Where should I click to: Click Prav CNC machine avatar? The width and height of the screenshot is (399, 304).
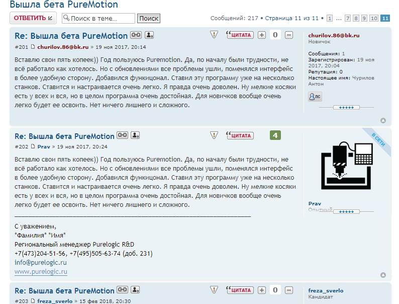pos(347,166)
